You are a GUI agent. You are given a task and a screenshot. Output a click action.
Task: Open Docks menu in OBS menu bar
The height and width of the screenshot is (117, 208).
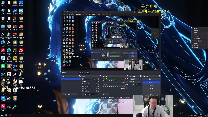pos(79,14)
